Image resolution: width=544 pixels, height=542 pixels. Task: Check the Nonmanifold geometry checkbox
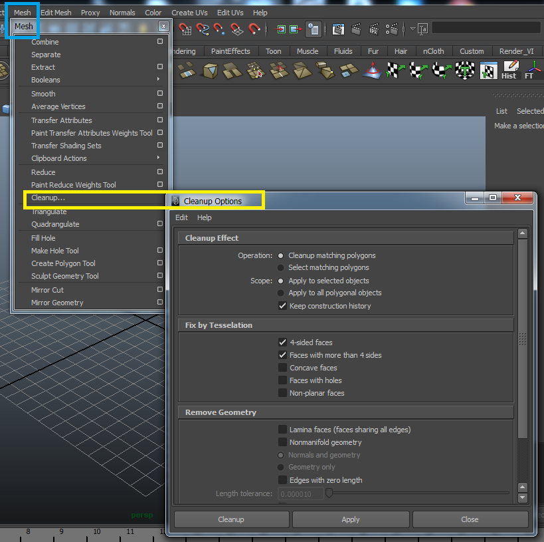[282, 442]
